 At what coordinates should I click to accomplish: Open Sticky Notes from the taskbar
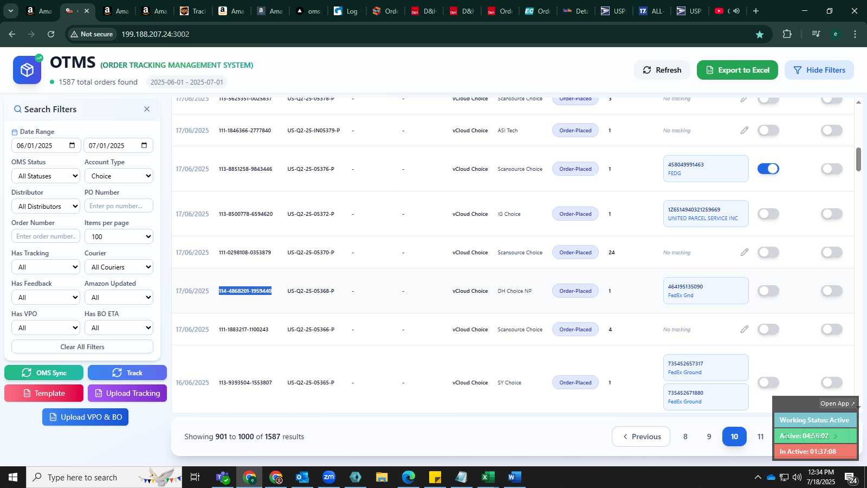click(x=435, y=477)
